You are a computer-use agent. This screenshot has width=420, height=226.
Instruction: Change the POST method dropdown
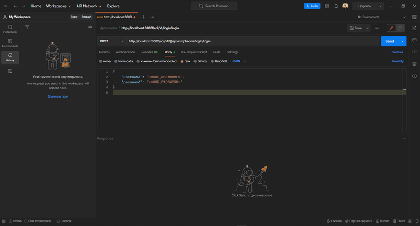coord(112,41)
